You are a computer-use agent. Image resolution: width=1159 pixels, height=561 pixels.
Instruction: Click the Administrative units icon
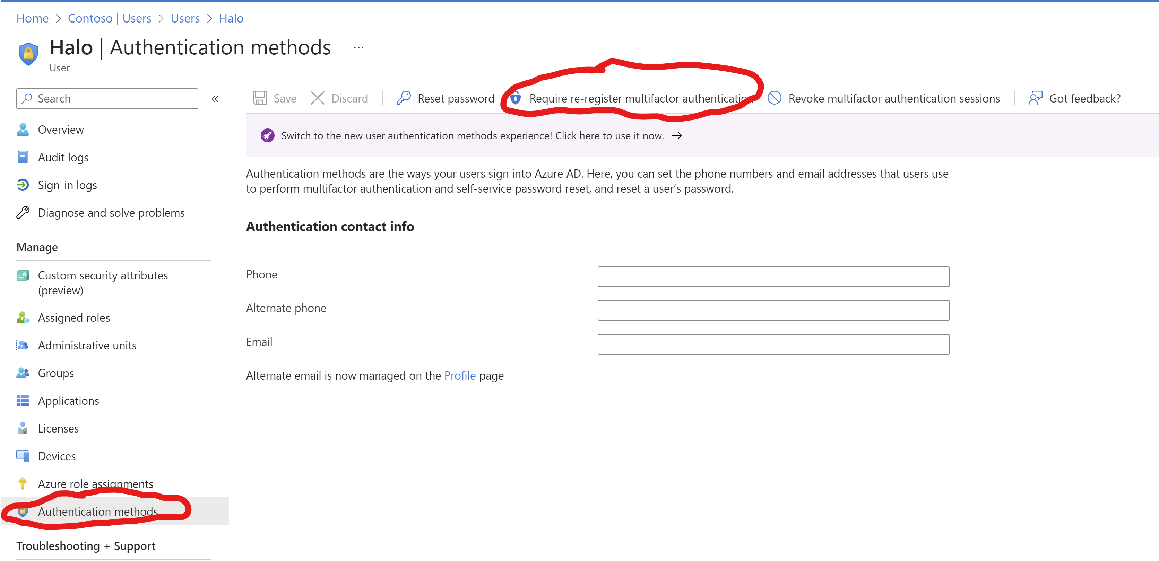coord(23,345)
